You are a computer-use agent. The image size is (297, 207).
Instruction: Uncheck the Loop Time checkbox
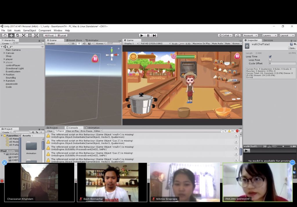pyautogui.click(x=270, y=56)
